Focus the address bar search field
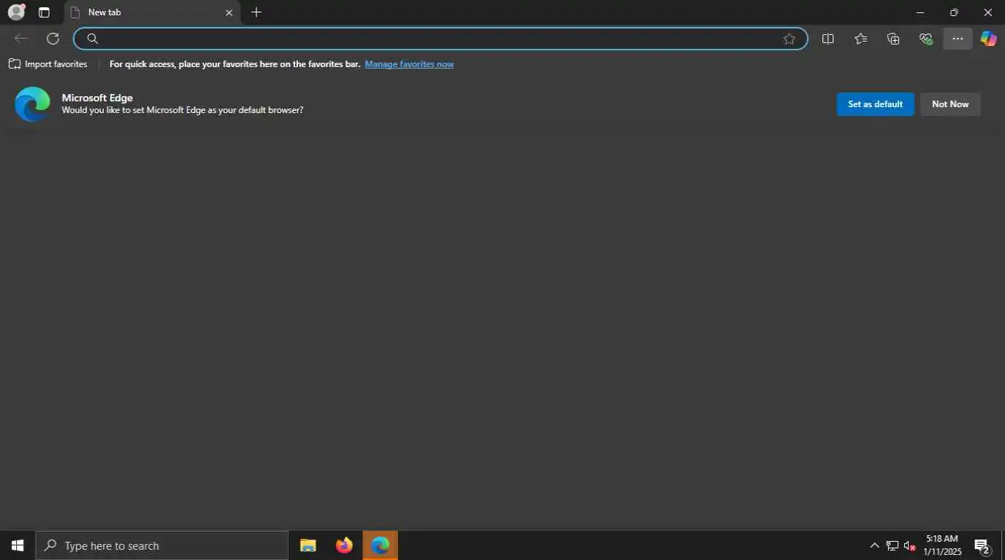 (440, 39)
